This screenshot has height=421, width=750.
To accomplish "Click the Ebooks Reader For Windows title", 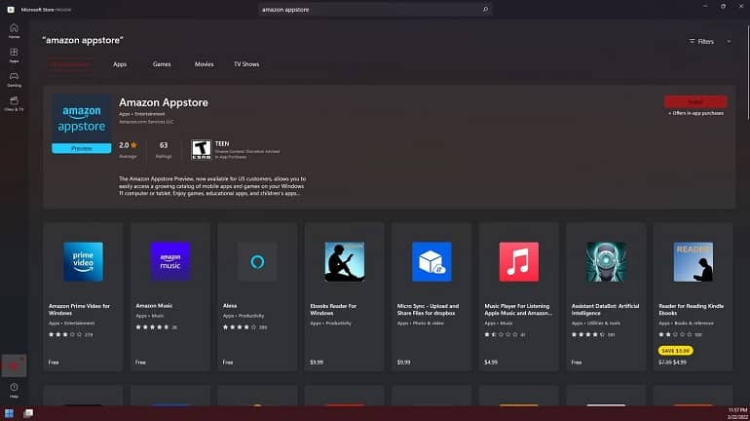I will coord(333,309).
